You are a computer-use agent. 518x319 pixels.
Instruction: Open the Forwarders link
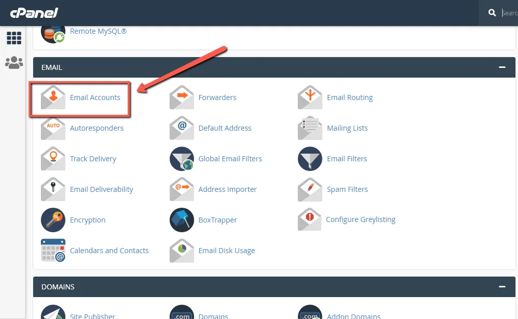[x=218, y=97]
